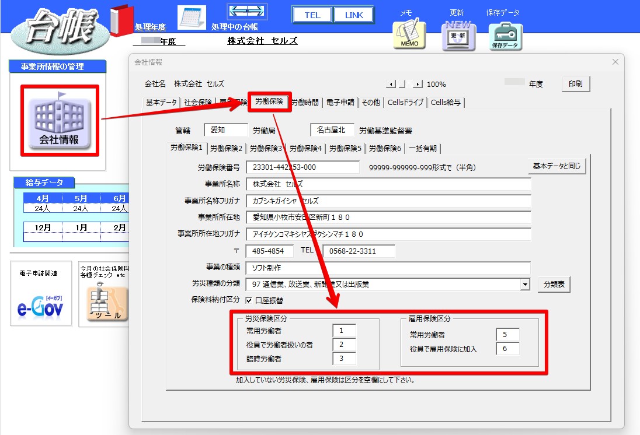Close the 会社情報 dialog

coord(615,62)
